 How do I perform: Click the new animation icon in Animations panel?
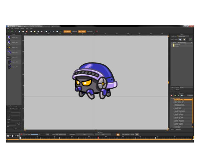point(175,96)
